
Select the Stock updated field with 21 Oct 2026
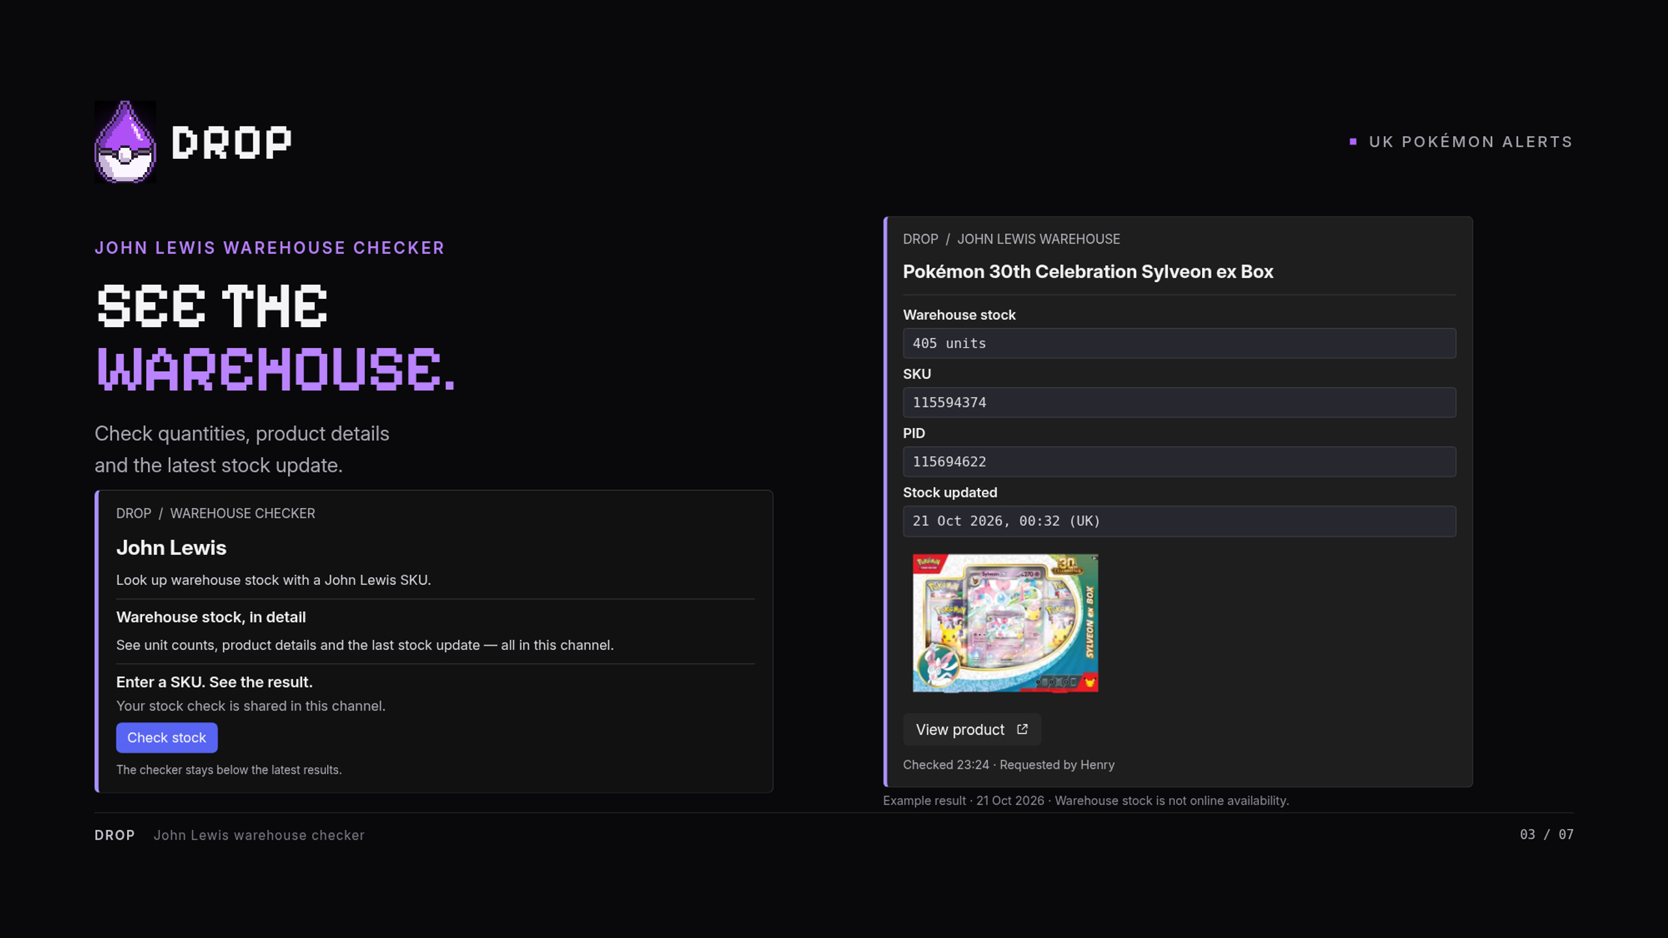click(x=1179, y=521)
